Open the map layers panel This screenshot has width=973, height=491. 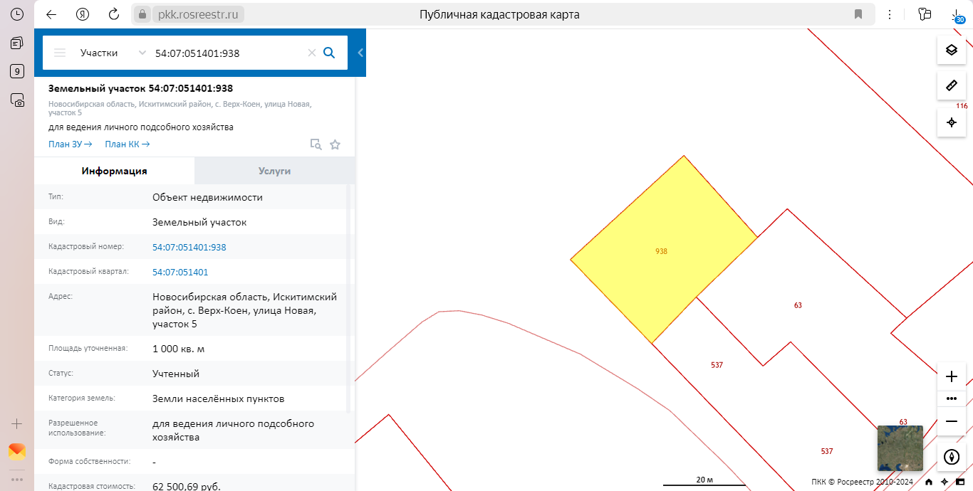[x=951, y=50]
